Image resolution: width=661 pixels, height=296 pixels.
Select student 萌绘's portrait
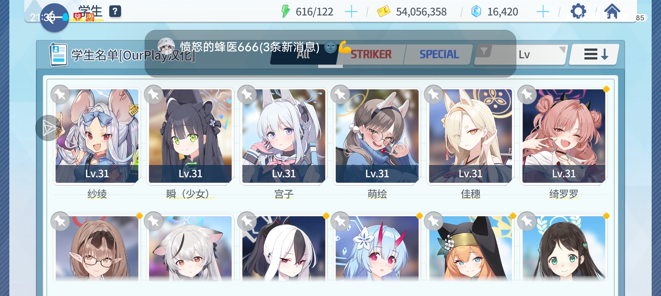377,136
